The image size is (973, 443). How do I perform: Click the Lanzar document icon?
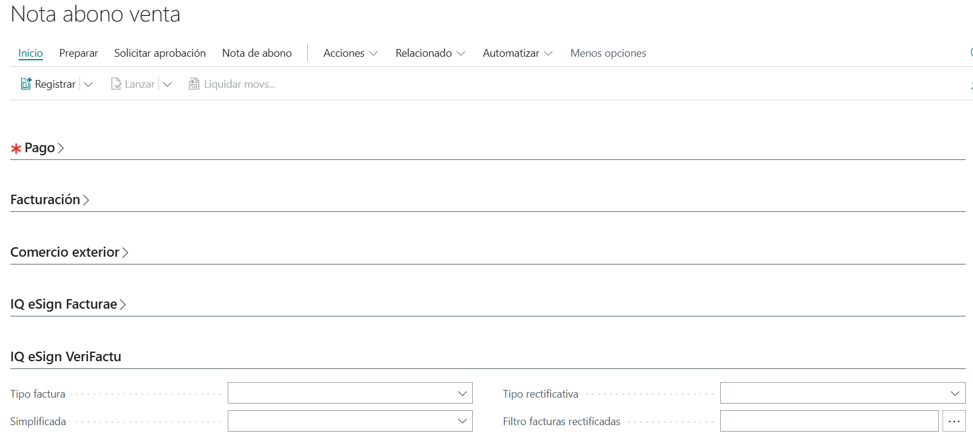116,84
